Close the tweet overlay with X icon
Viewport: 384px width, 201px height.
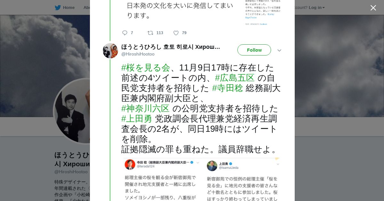tap(373, 8)
